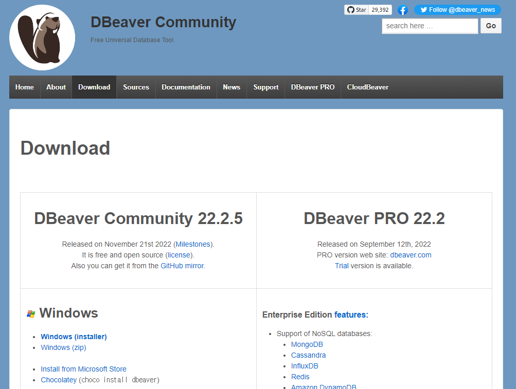
Task: Click the GitHub Star button
Action: pyautogui.click(x=357, y=10)
